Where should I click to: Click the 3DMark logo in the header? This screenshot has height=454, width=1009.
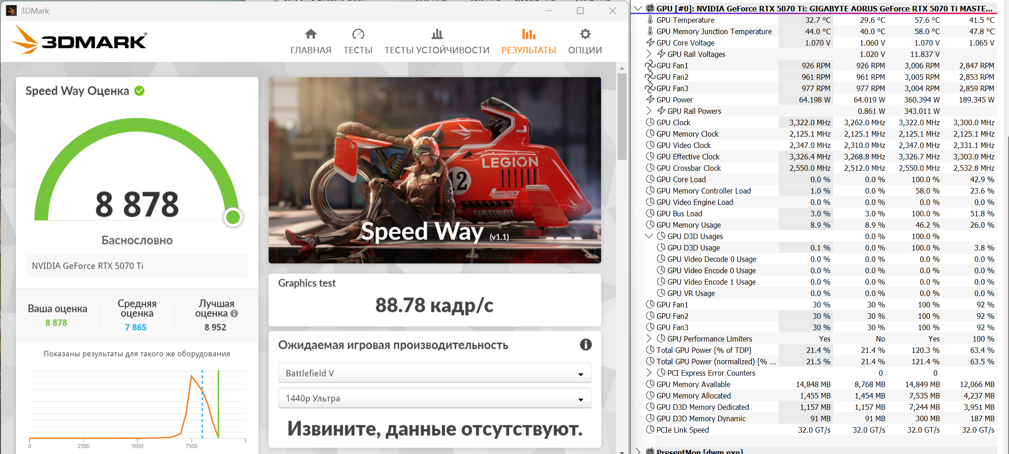(79, 40)
